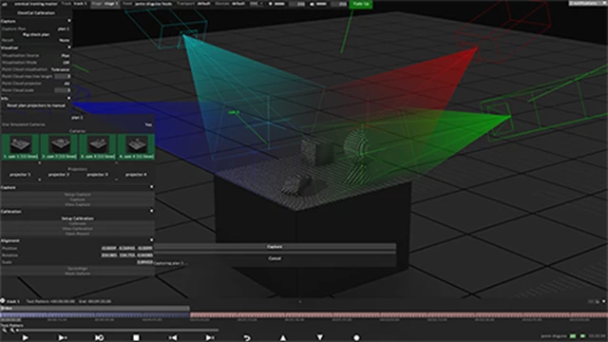Open the Feed selector in the top bar
Viewport: 608px width, 342px height.
click(147, 4)
